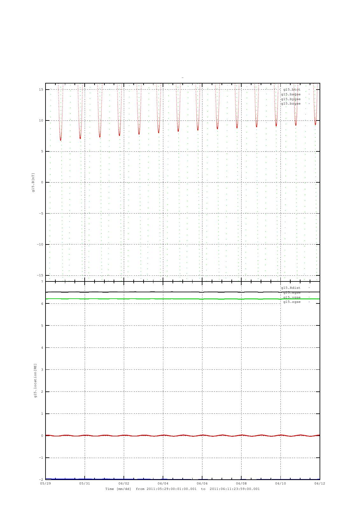
Task: Click the 3 tick on the location axis
Action: click(x=42, y=370)
